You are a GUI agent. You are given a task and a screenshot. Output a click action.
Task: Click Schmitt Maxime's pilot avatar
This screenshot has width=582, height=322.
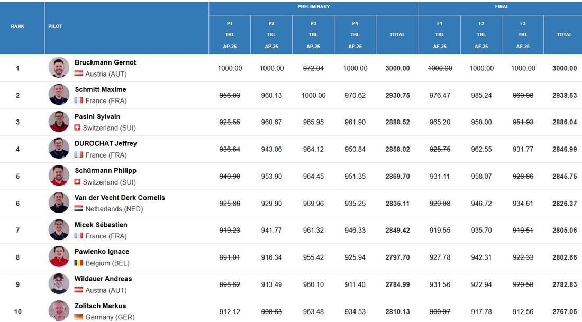59,95
